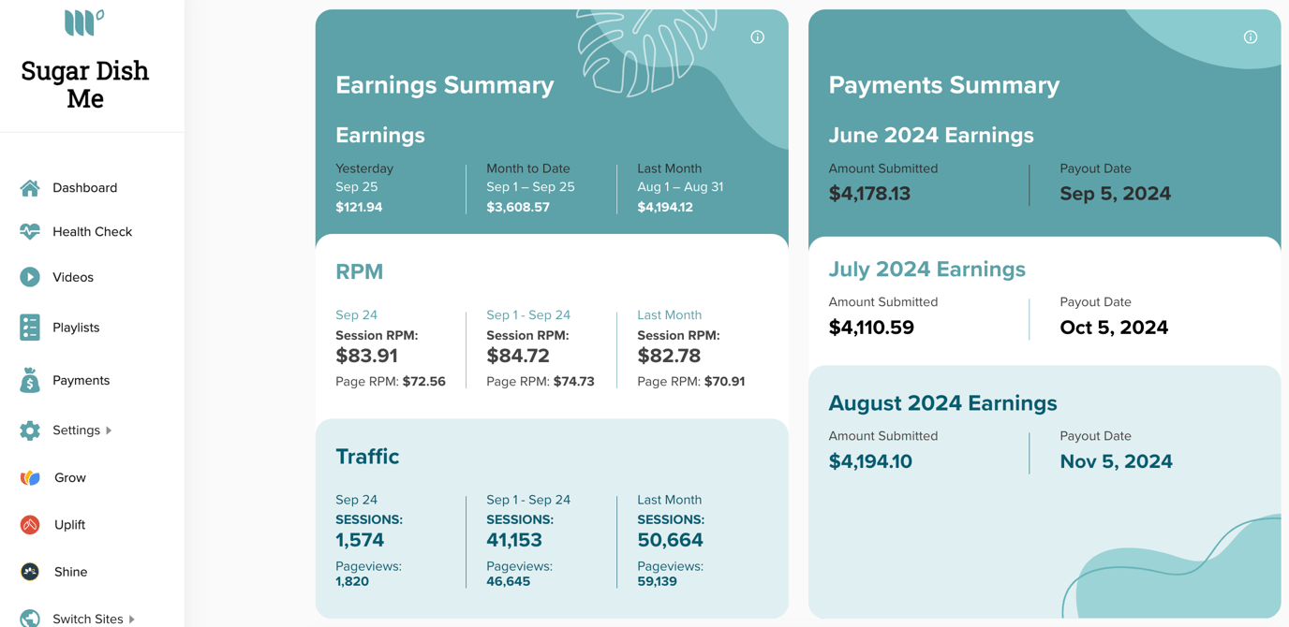
Task: Open Videos via its play-button icon
Action: (29, 276)
